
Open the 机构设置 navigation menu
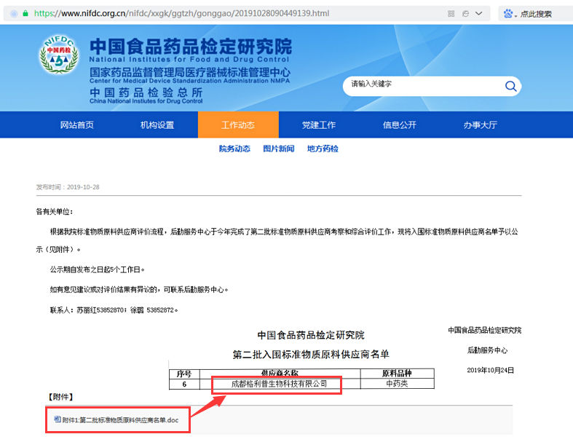click(157, 125)
